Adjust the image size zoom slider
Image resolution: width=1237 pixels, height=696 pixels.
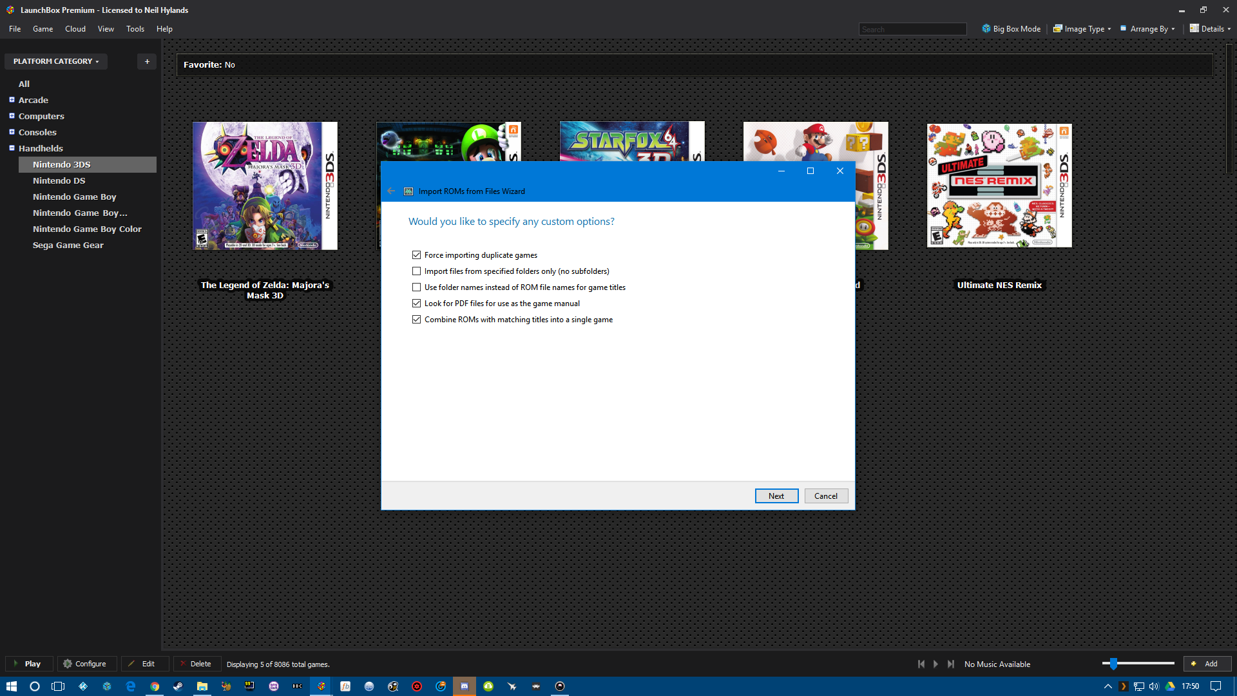(x=1113, y=663)
